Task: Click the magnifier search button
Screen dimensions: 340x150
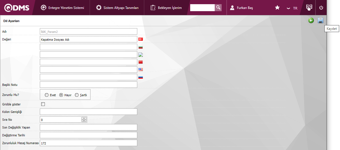Action: pos(218,8)
